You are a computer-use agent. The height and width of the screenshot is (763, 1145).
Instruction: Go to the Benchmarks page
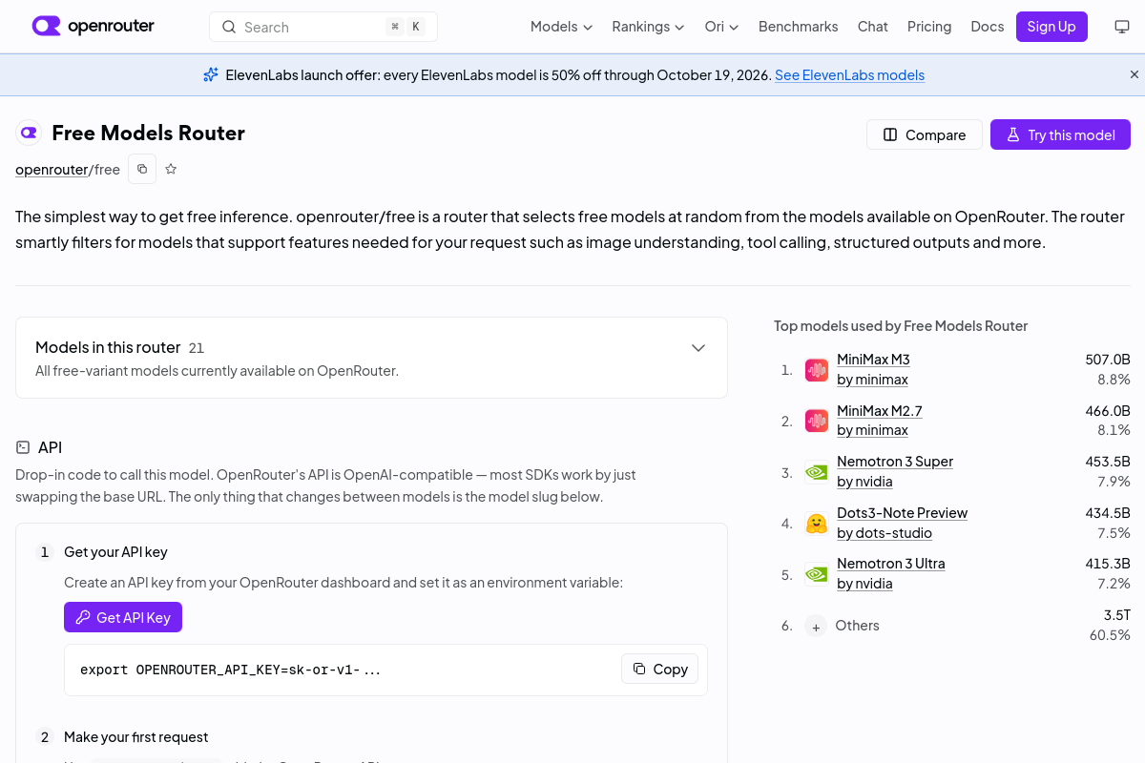click(799, 27)
